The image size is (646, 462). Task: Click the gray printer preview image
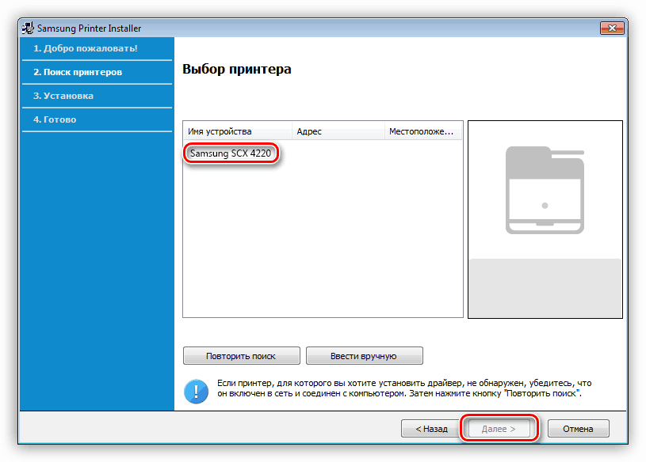click(x=545, y=191)
